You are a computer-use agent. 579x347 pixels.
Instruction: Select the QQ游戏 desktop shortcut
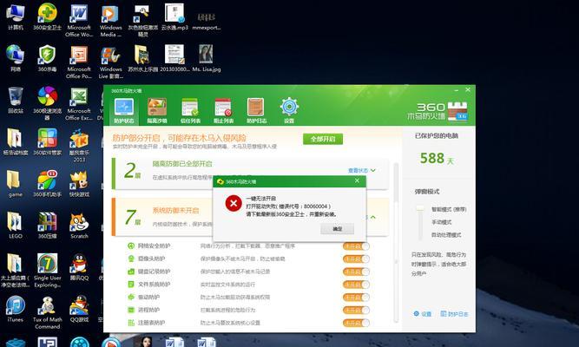pyautogui.click(x=79, y=309)
